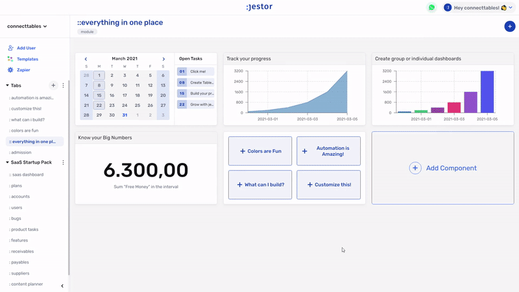Open the 'payables' sidebar item
Screen dimensions: 519x292
pos(19,262)
